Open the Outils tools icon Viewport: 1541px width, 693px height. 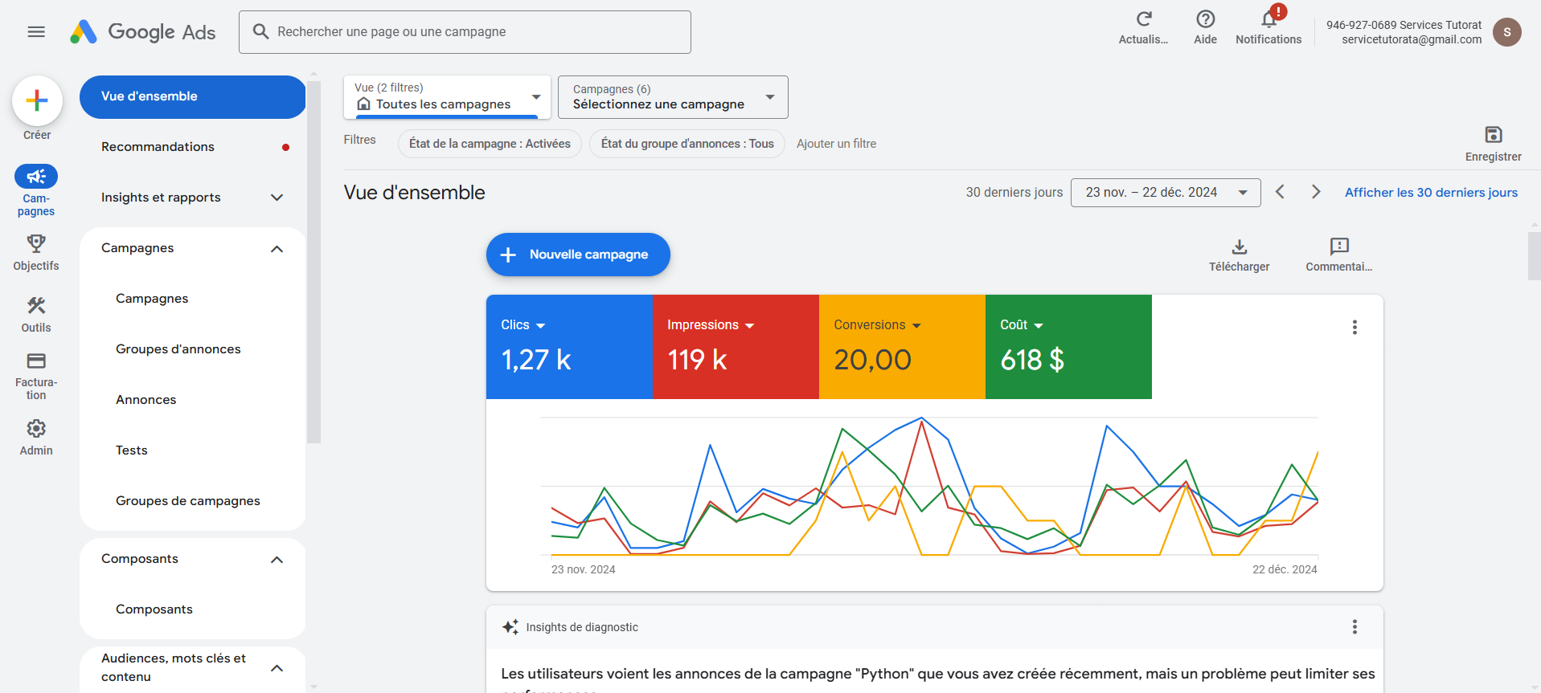pyautogui.click(x=36, y=305)
